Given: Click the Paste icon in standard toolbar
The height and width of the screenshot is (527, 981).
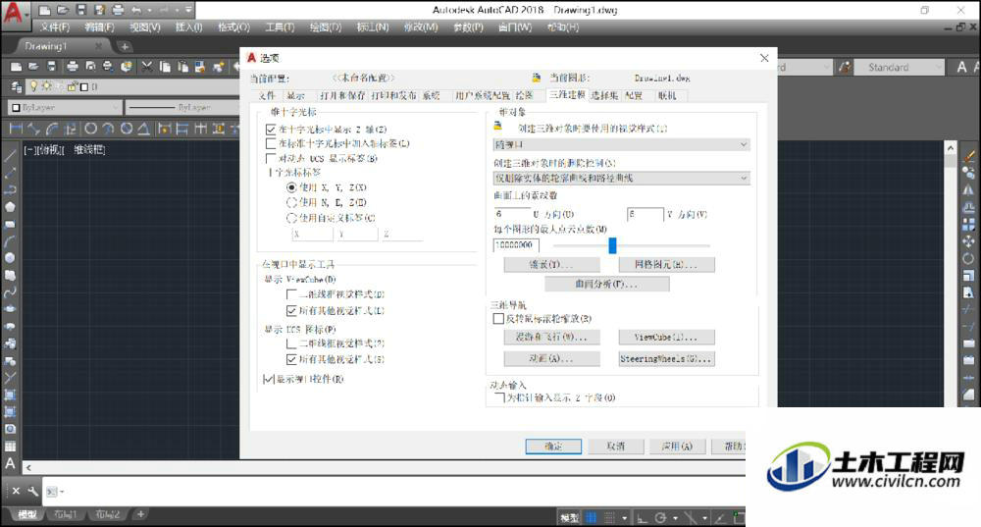Looking at the screenshot, I should point(182,67).
